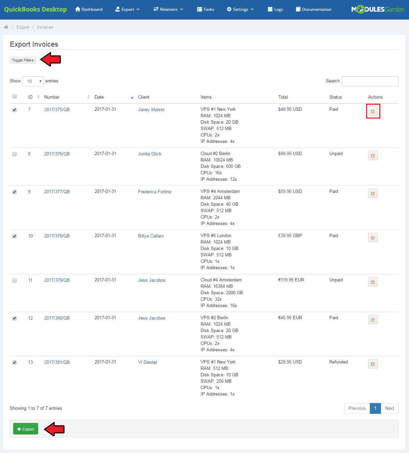The width and height of the screenshot is (409, 453).
Task: Click the Status column header
Action: 335,97
